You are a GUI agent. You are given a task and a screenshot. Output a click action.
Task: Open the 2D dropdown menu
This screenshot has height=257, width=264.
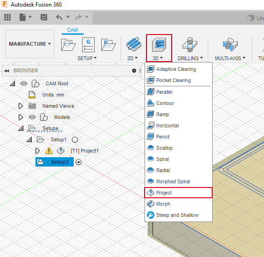132,58
